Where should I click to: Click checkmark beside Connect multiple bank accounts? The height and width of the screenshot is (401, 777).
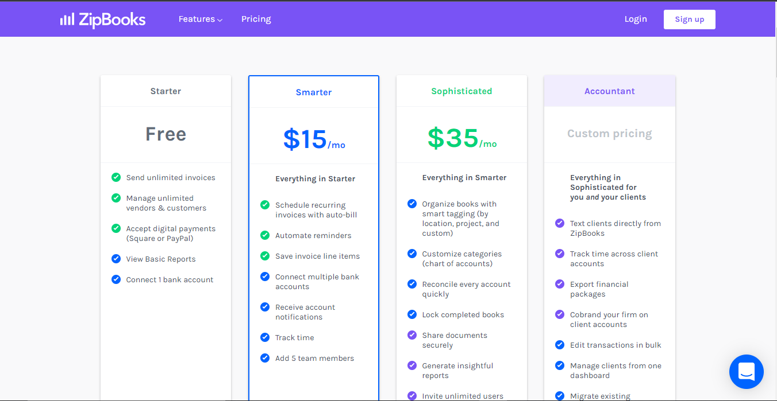pos(265,277)
